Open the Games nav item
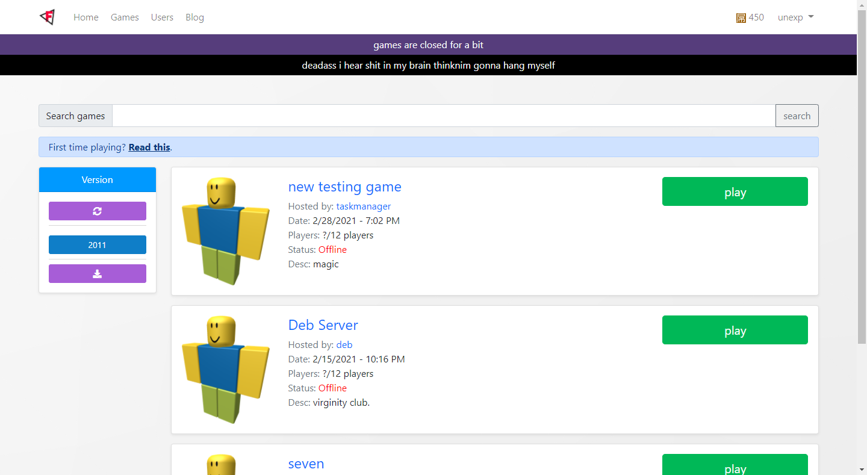Viewport: 867px width, 475px height. 125,17
